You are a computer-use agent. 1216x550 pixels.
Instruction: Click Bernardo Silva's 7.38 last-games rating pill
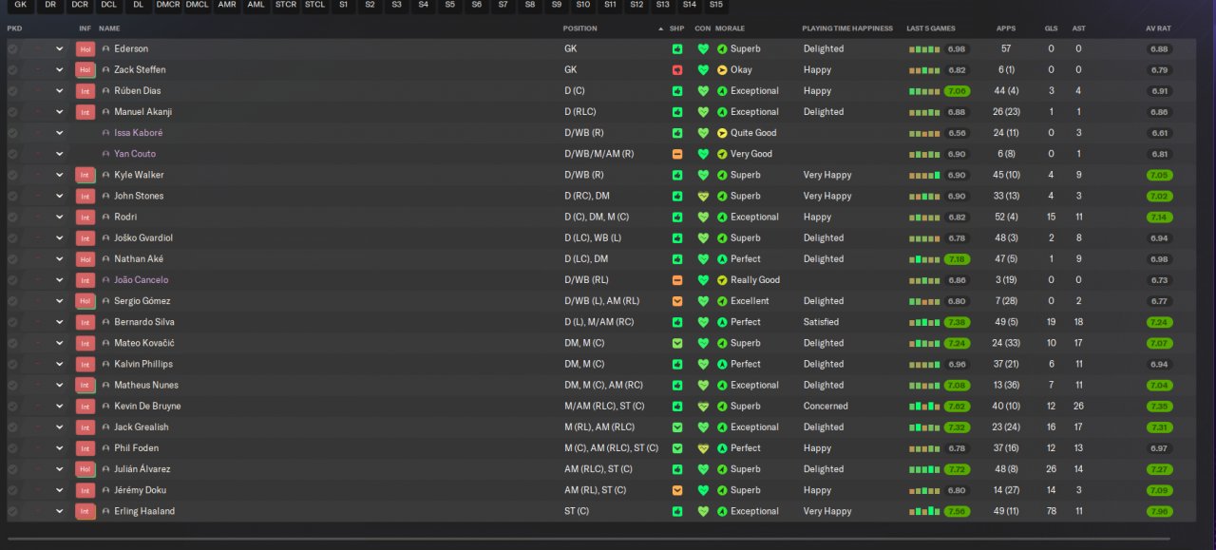(957, 322)
